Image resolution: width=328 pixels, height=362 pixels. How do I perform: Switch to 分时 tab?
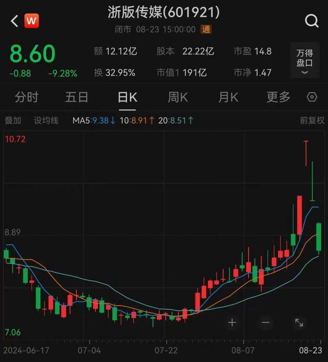point(27,97)
